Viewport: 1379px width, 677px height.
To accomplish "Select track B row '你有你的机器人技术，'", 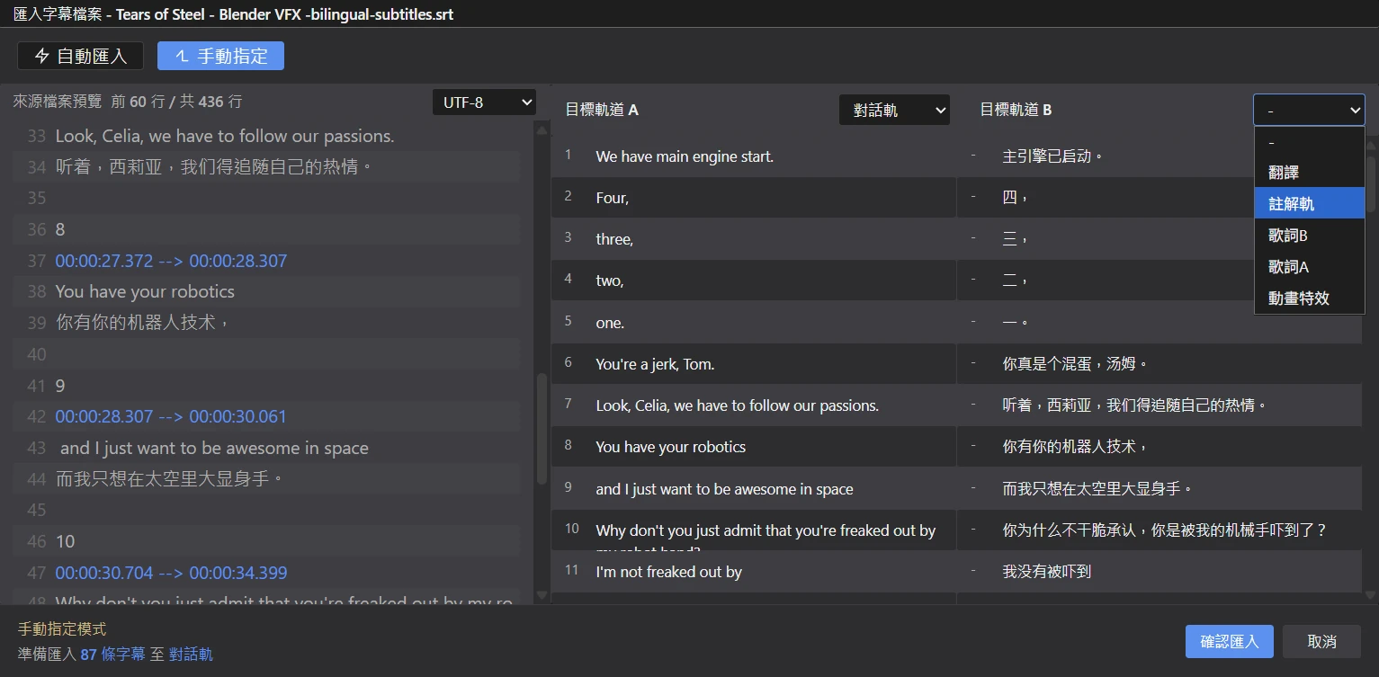I will (x=1160, y=447).
